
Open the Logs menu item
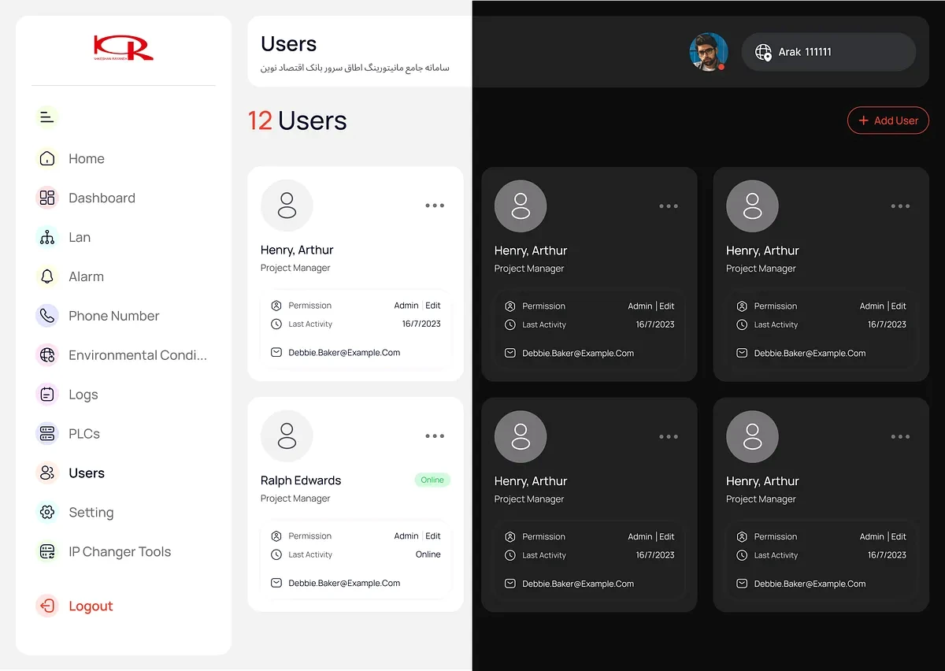click(83, 395)
